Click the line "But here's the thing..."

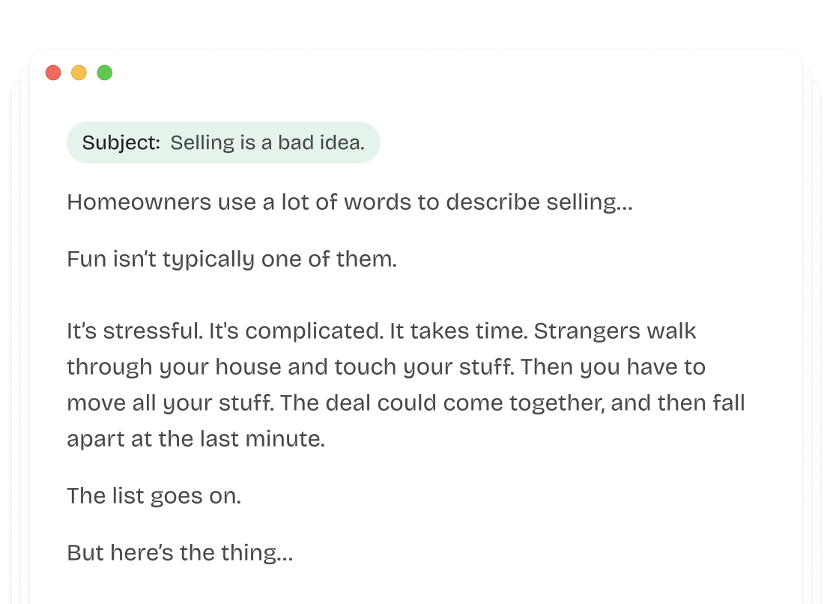tap(180, 553)
